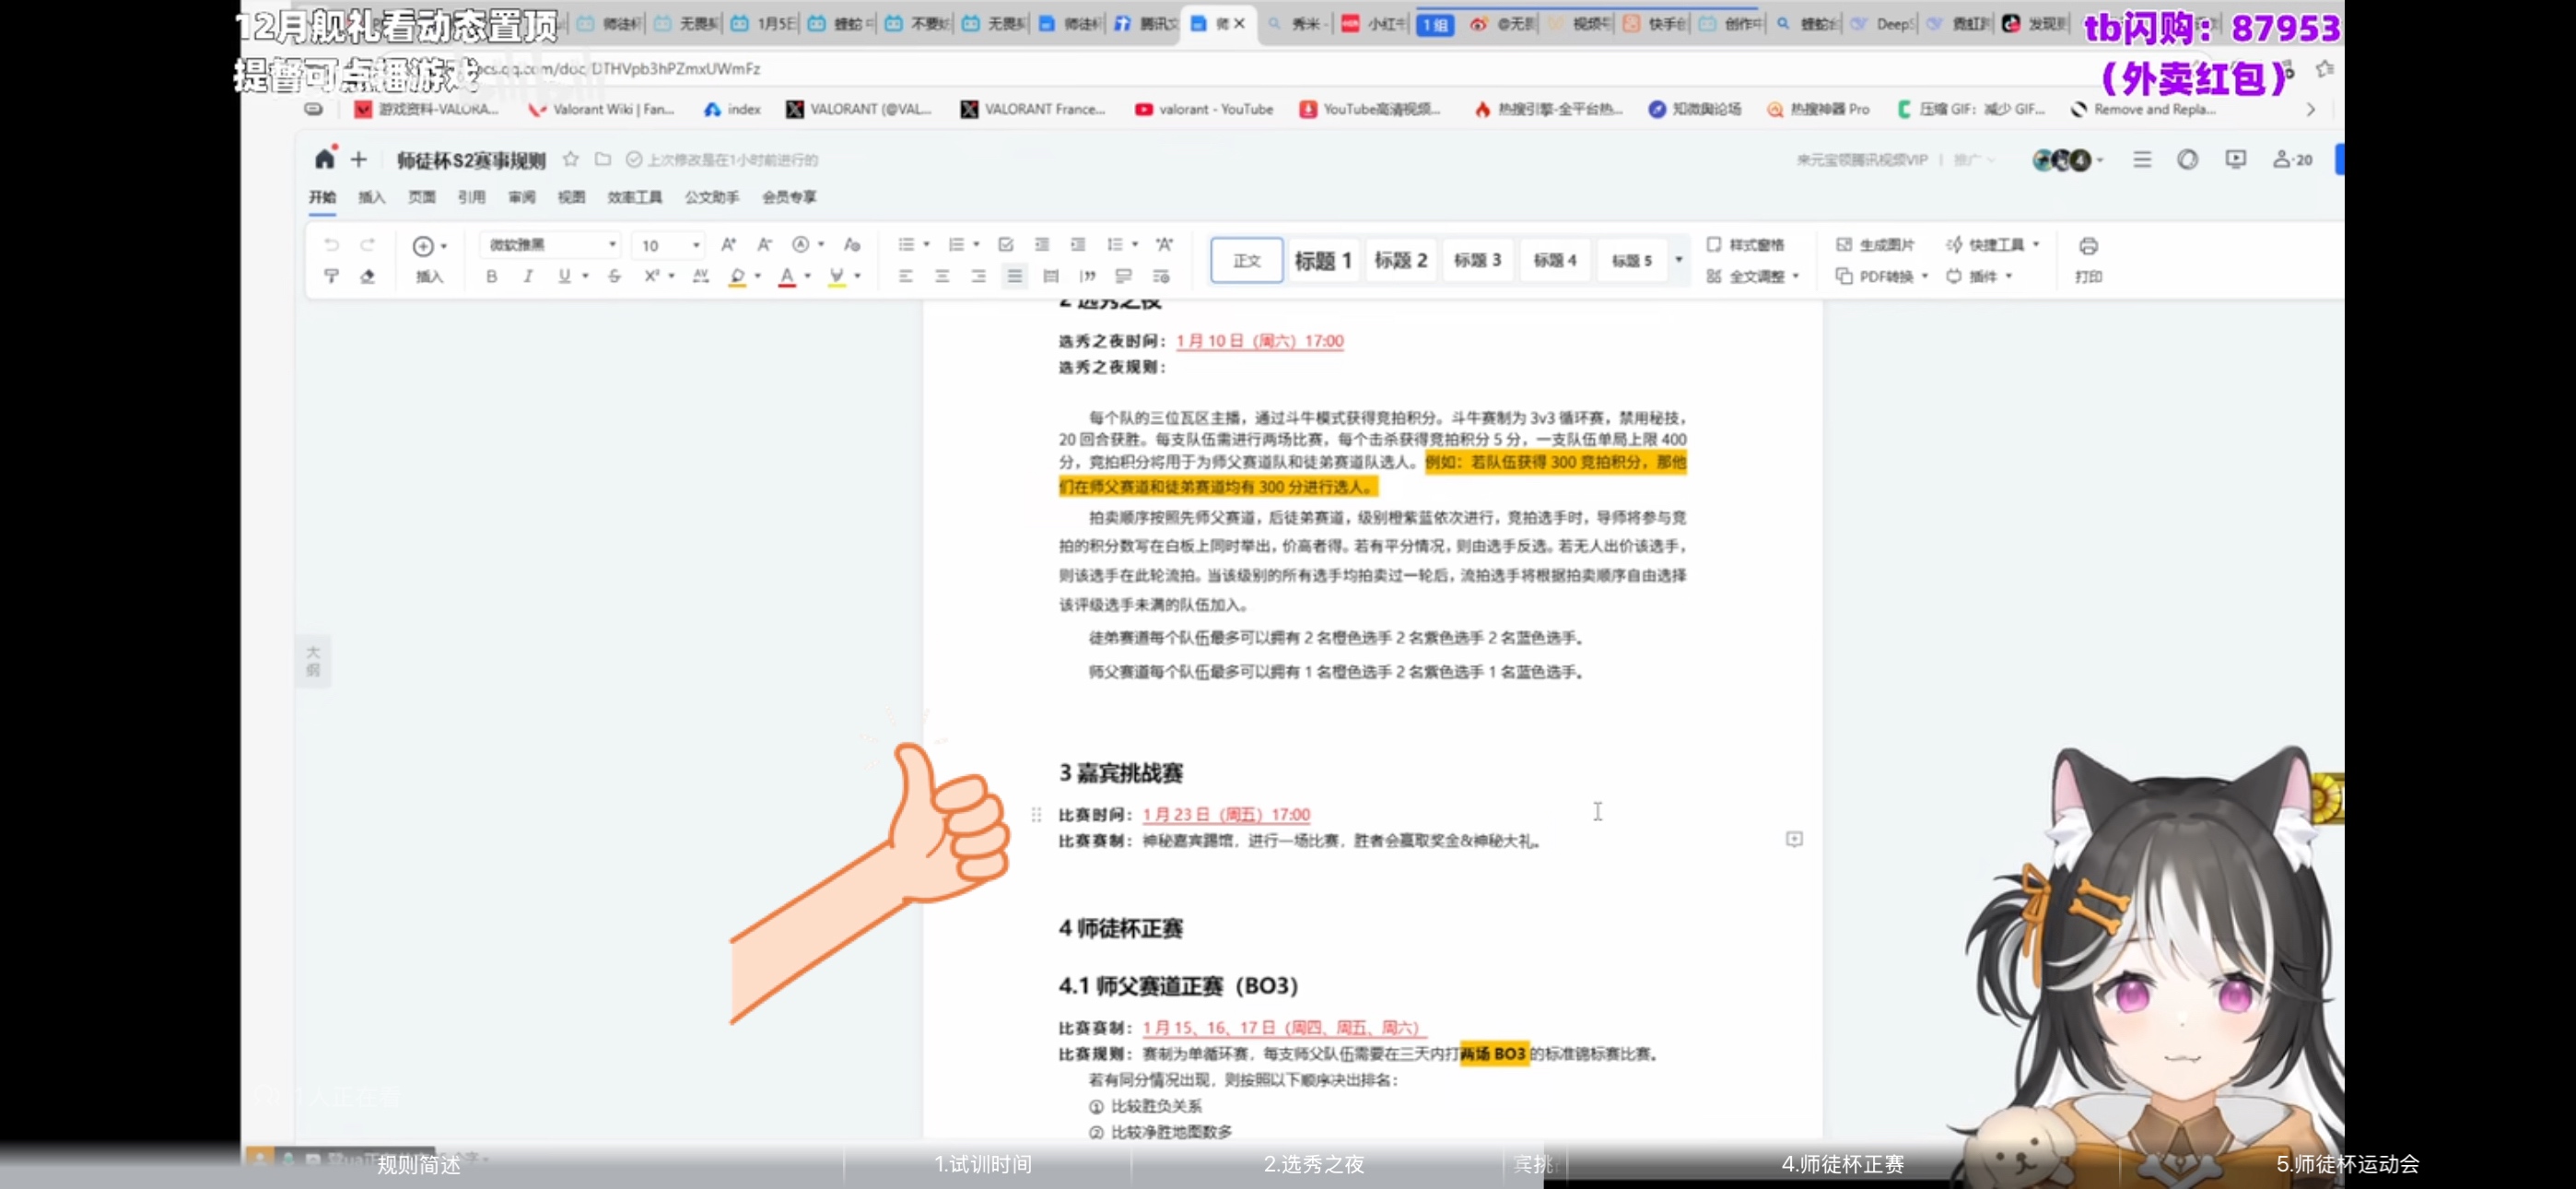Insert a checkbox task list

point(1006,244)
